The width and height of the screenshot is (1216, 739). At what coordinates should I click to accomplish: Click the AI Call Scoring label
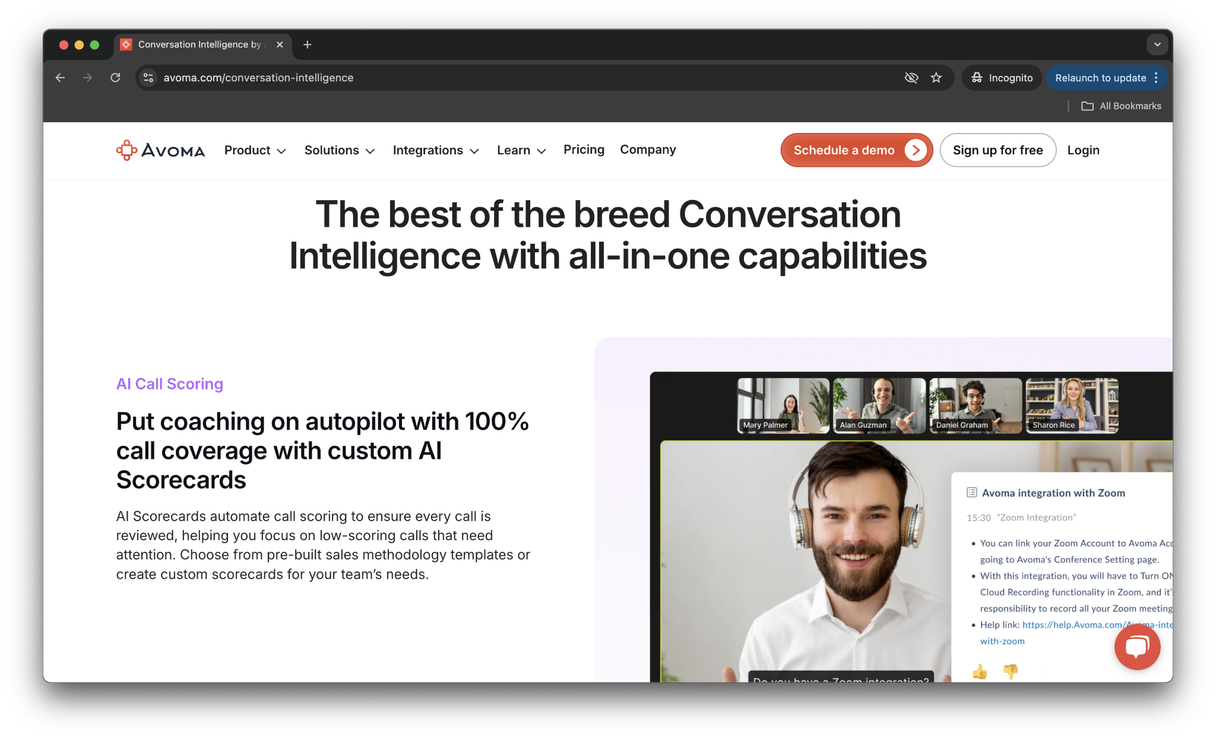(x=170, y=384)
